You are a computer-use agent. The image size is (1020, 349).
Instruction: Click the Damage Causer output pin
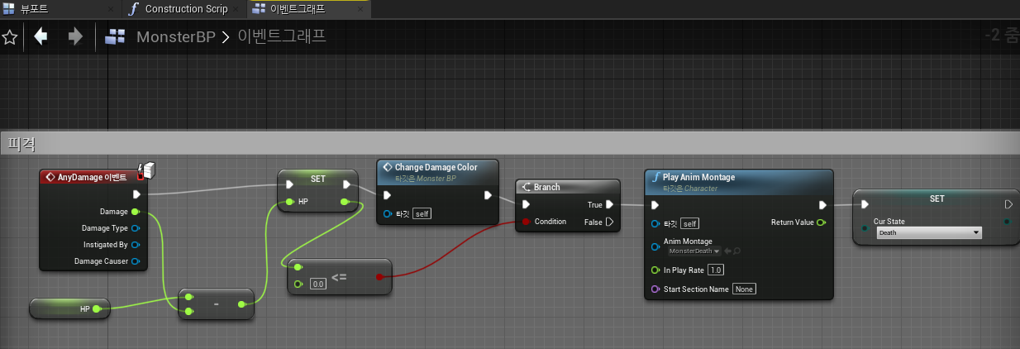pos(136,261)
